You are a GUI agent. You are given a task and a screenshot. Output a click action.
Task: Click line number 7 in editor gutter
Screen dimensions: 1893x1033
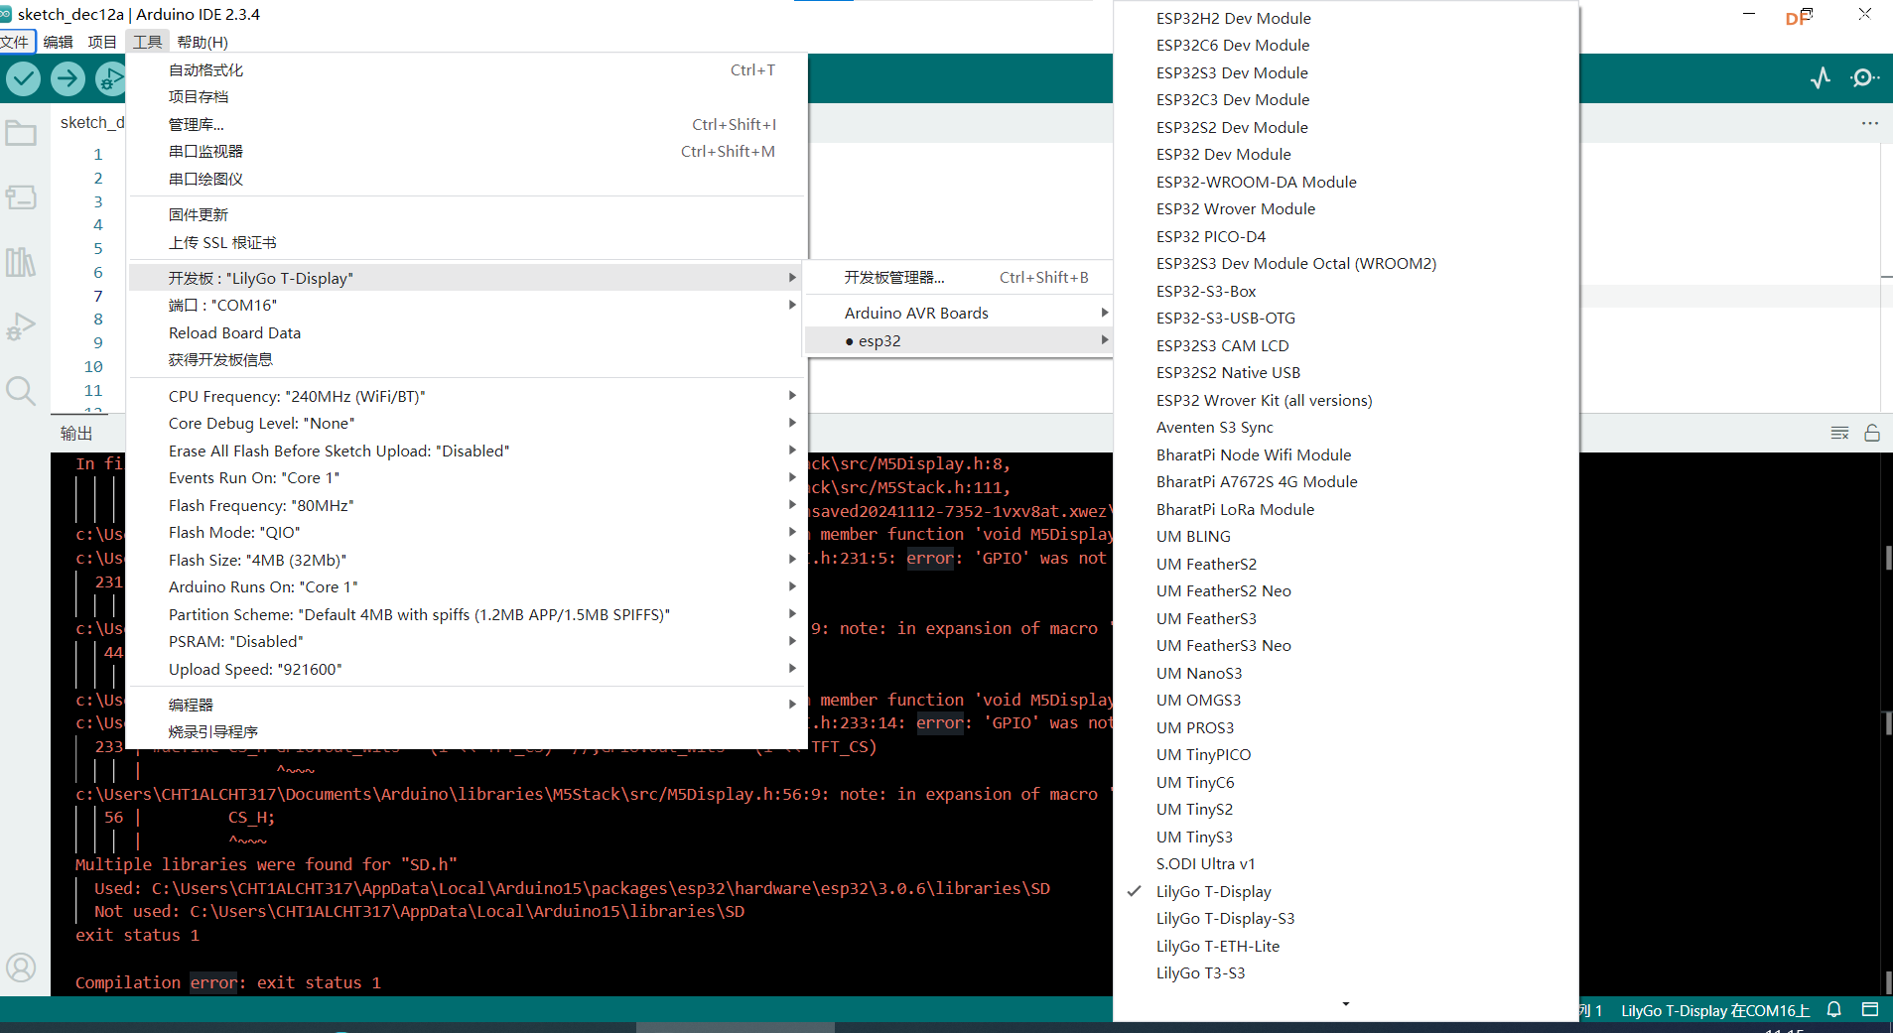tap(98, 296)
